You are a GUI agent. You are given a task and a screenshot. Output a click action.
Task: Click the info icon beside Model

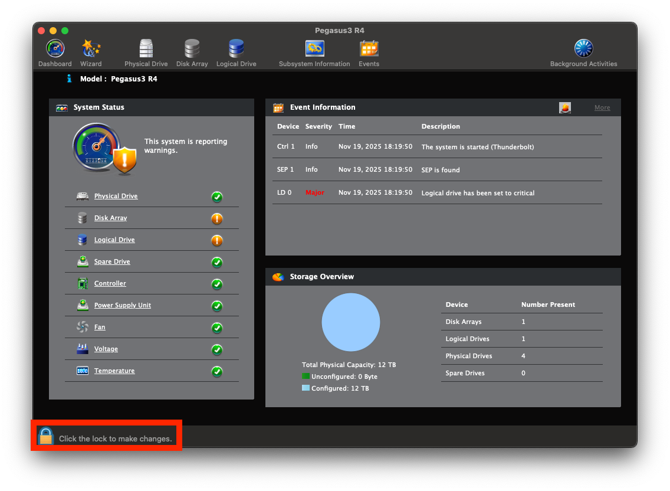(x=69, y=78)
